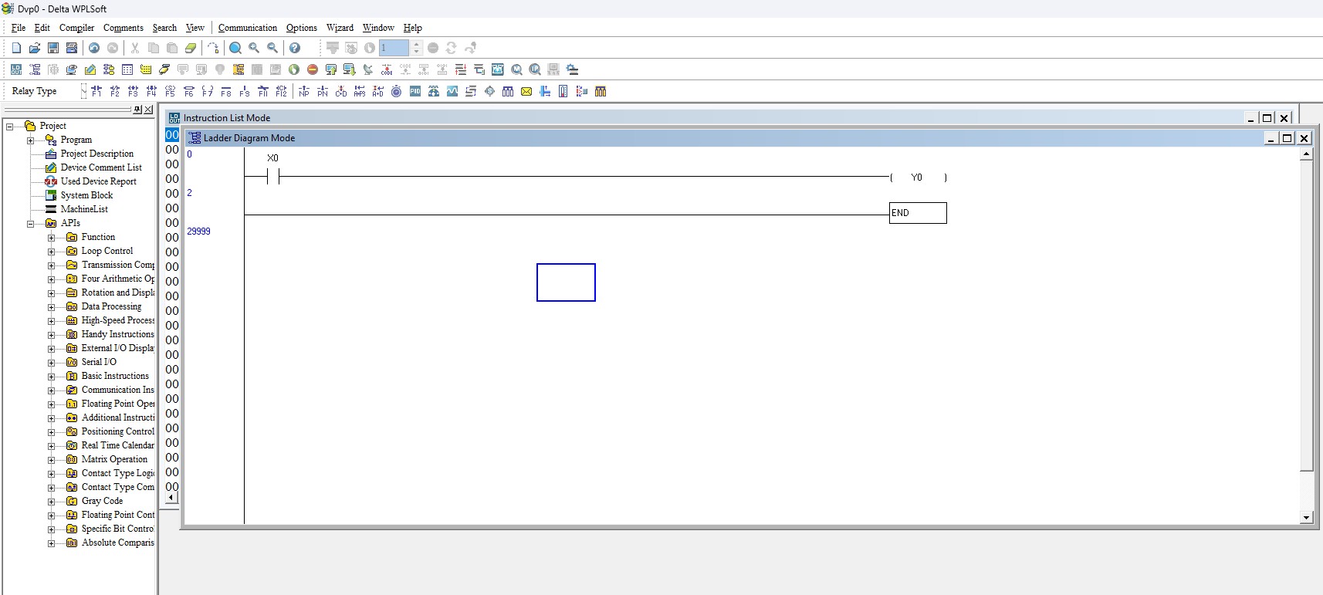Image resolution: width=1323 pixels, height=595 pixels.
Task: Open the Communication menu
Action: (x=247, y=28)
